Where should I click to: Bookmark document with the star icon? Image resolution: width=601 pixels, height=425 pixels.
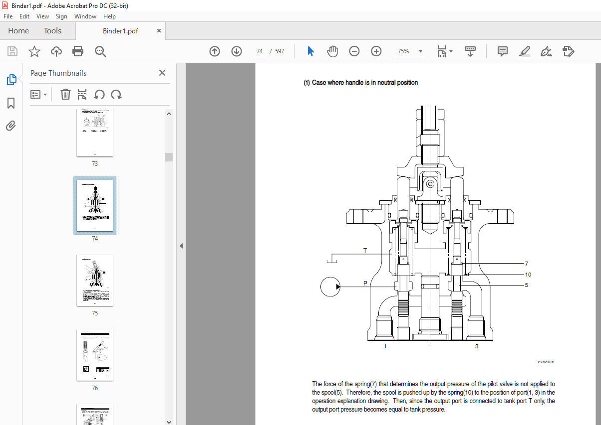[x=34, y=51]
